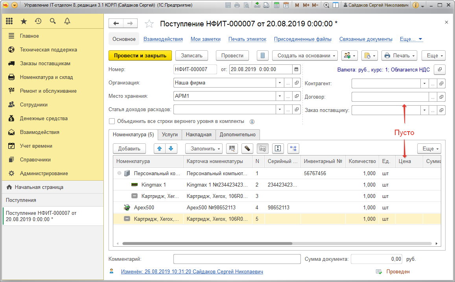Open the currency settings button beside Валюта
Image resolution: width=455 pixels, height=282 pixels.
point(440,70)
